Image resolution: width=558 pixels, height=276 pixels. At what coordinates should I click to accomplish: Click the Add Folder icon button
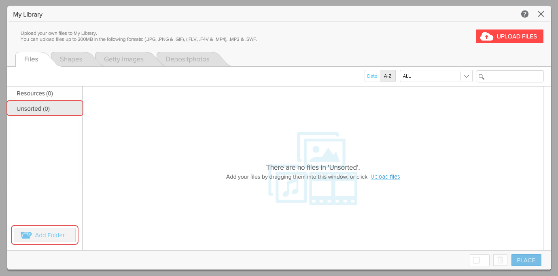(45, 235)
